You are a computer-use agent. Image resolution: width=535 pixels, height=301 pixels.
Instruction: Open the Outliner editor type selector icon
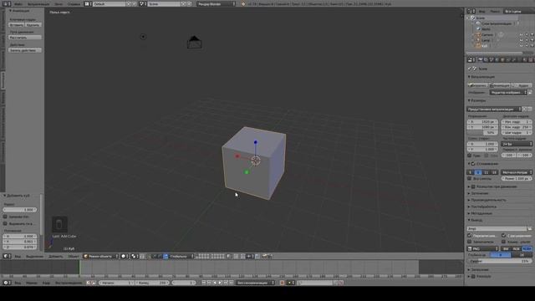tap(471, 11)
